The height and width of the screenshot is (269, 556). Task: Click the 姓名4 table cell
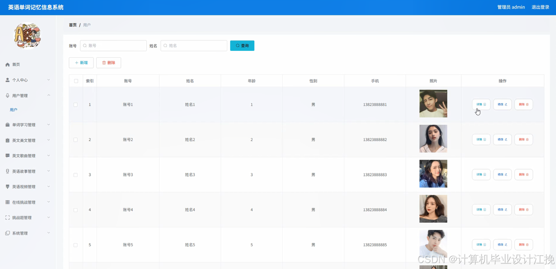point(190,210)
